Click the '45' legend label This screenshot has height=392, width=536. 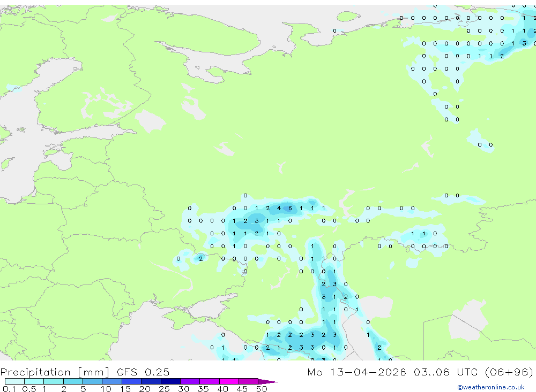coord(242,389)
